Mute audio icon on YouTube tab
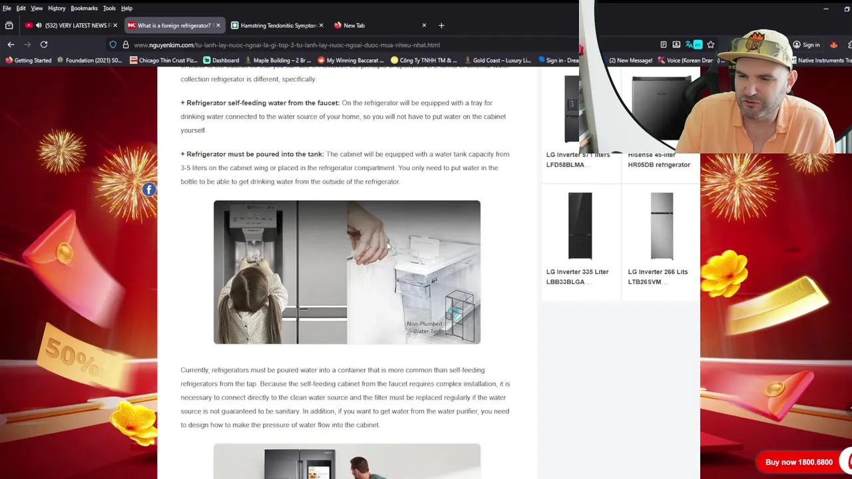 pyautogui.click(x=39, y=25)
